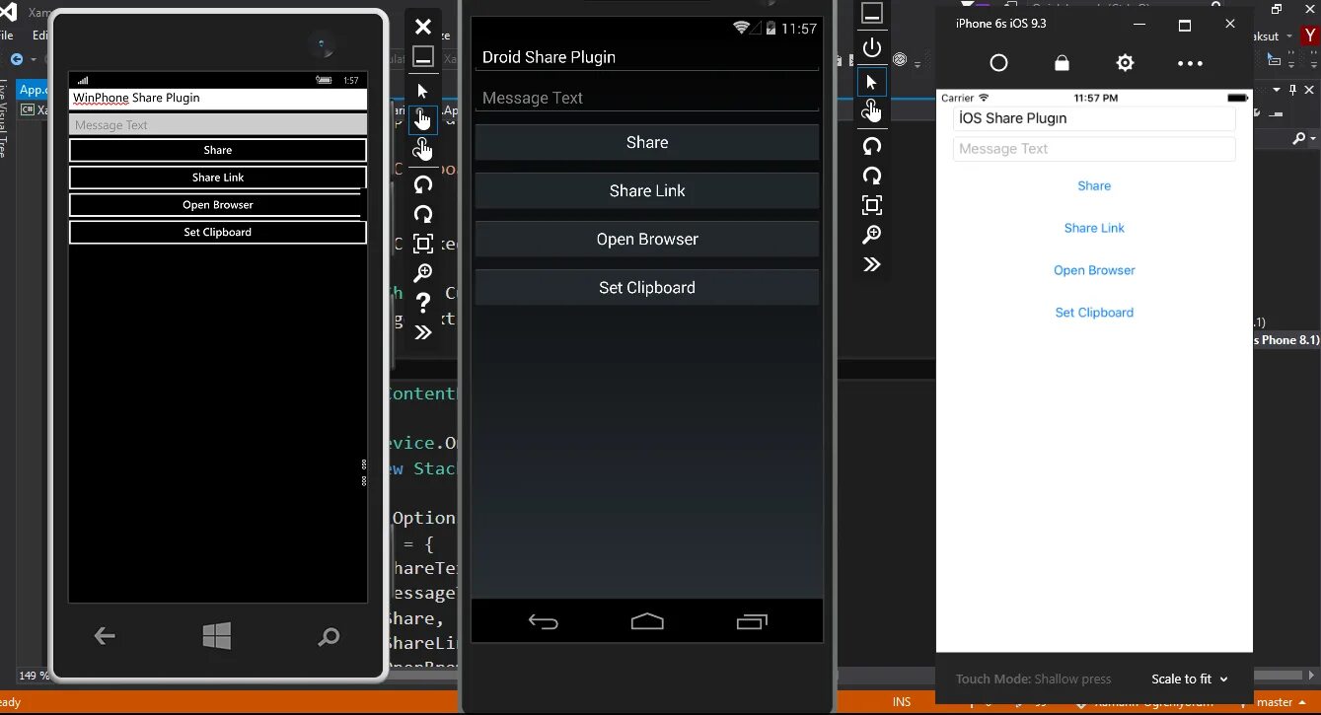Image resolution: width=1321 pixels, height=715 pixels.
Task: Rotate the Windows Phone emulator right
Action: tap(422, 214)
